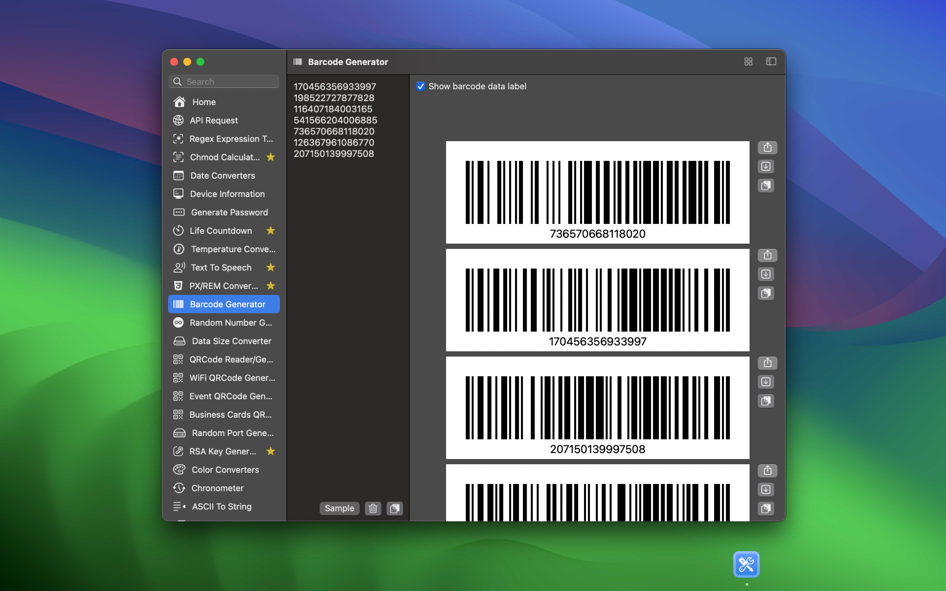Open RSA Key Generator tool
The height and width of the screenshot is (591, 946).
coord(224,451)
